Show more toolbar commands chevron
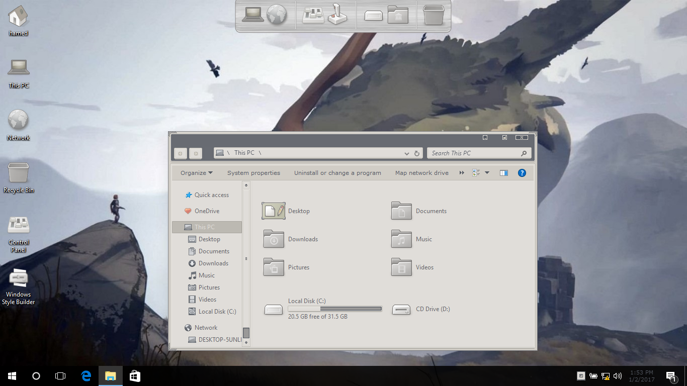The width and height of the screenshot is (687, 386). click(462, 173)
